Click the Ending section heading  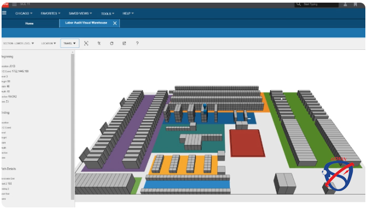[x=5, y=113]
